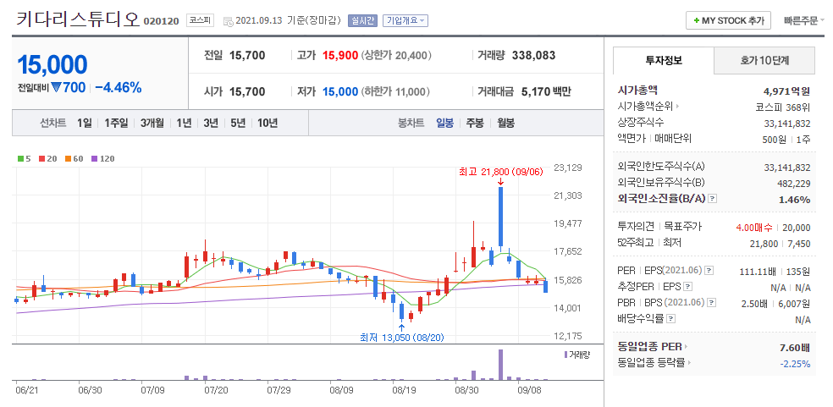Click the 거래대금 value 5,170 백만
833x407 pixels.
545,92
